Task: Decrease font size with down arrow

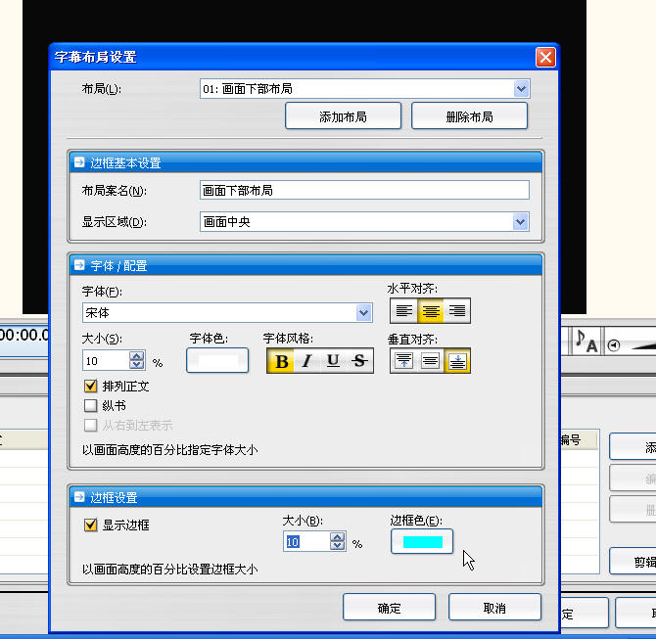Action: click(x=136, y=364)
